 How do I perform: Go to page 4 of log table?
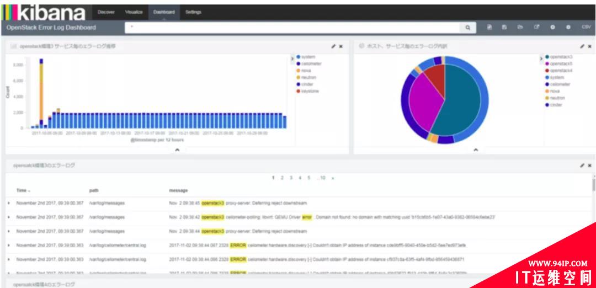click(x=300, y=178)
